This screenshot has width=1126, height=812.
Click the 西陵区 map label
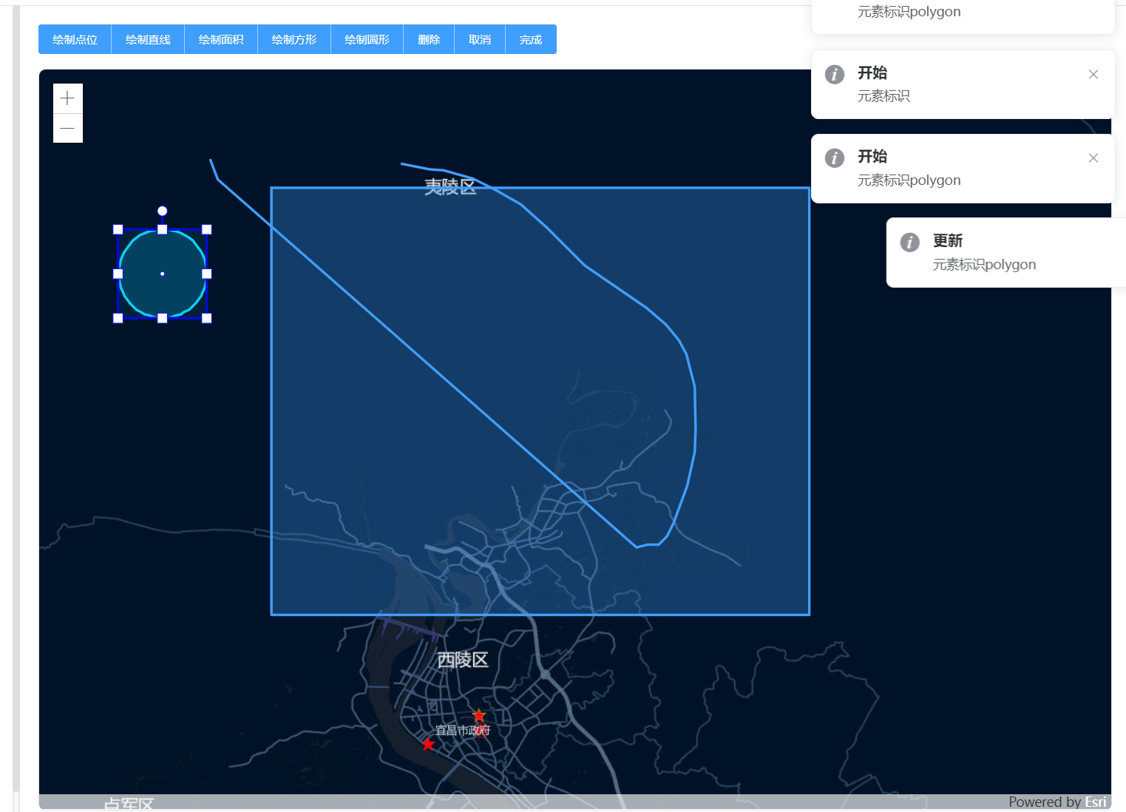(x=463, y=660)
